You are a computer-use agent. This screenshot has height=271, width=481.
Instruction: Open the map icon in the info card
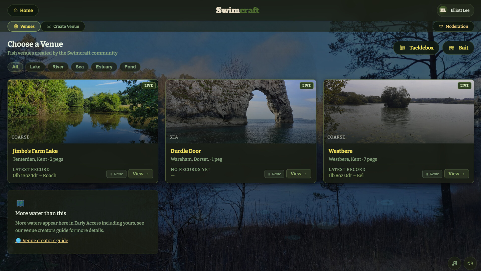tap(20, 203)
